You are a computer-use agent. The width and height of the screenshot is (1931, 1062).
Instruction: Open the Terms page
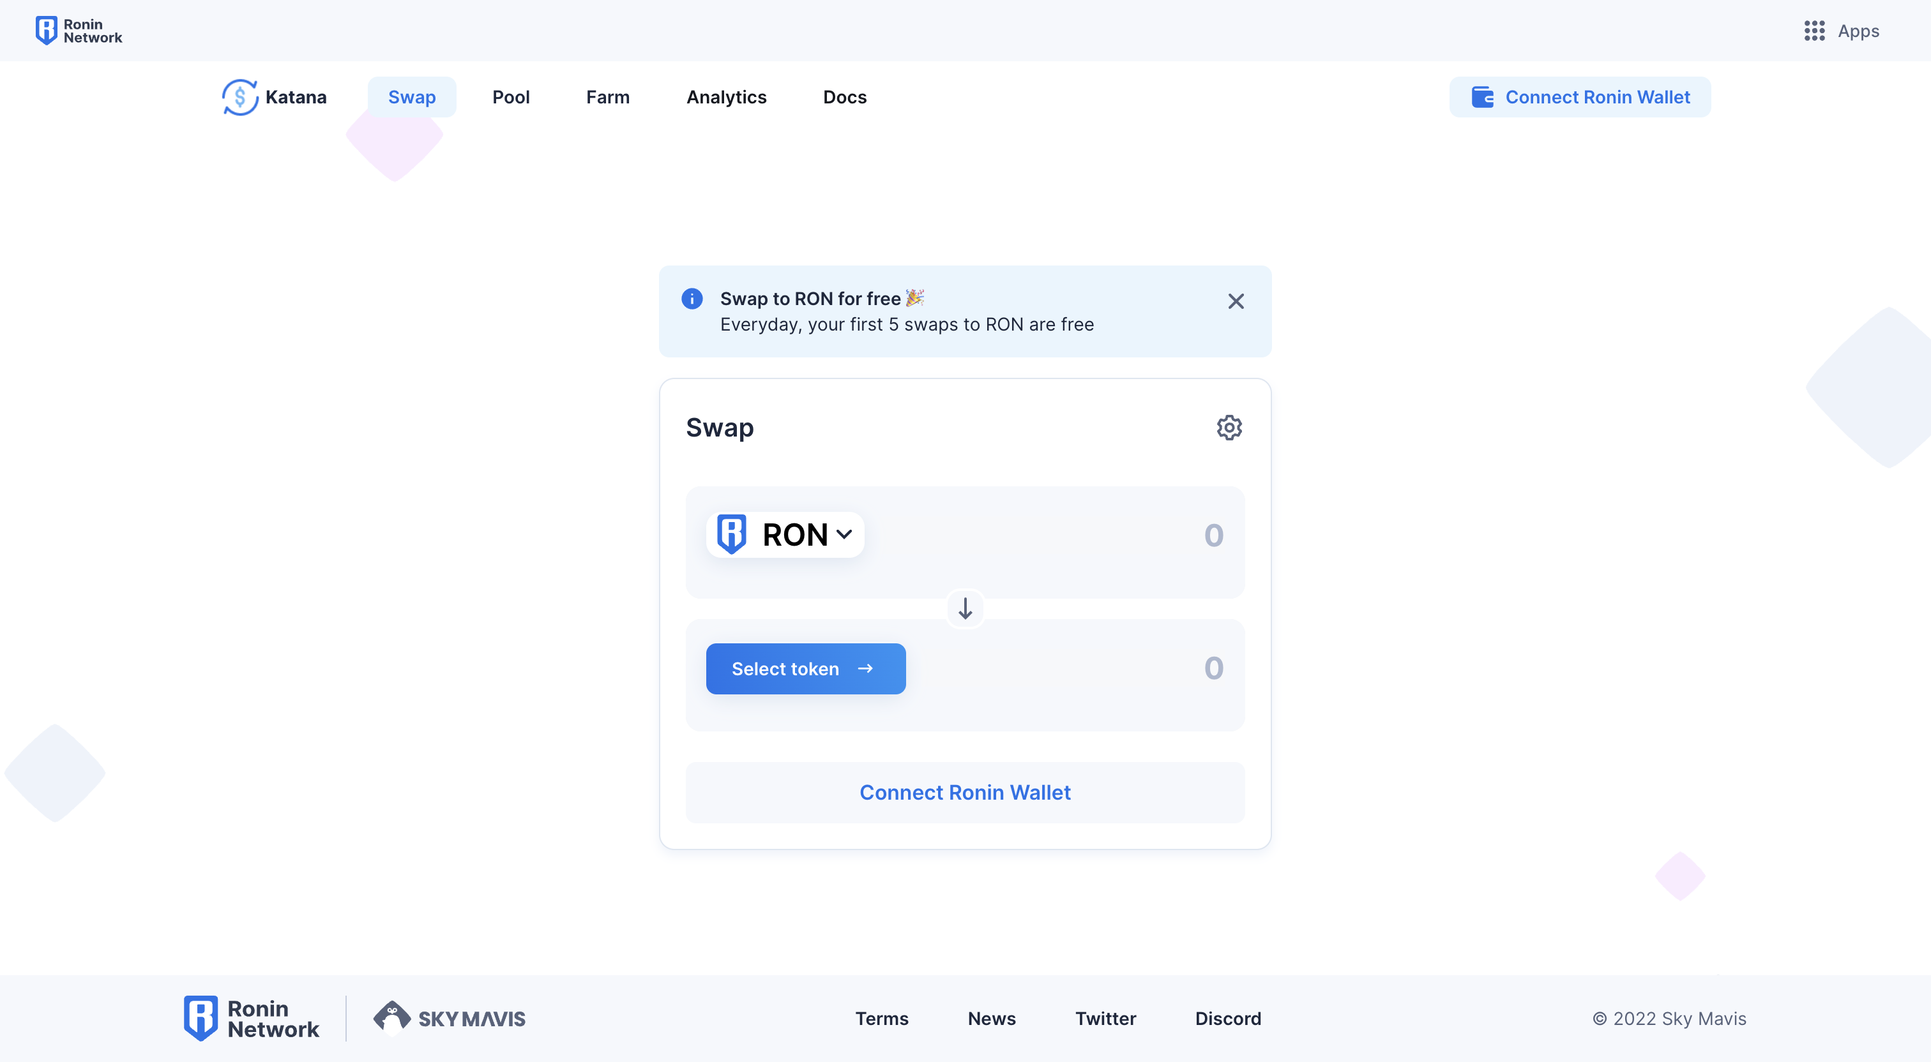[x=882, y=1018]
